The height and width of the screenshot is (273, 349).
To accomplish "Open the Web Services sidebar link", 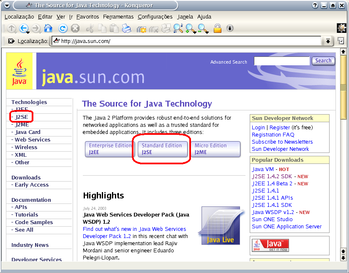I will 33,139.
